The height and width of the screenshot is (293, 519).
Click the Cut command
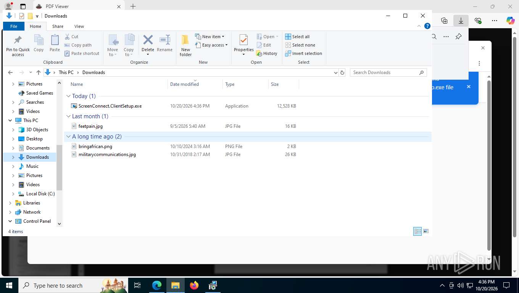71,37
